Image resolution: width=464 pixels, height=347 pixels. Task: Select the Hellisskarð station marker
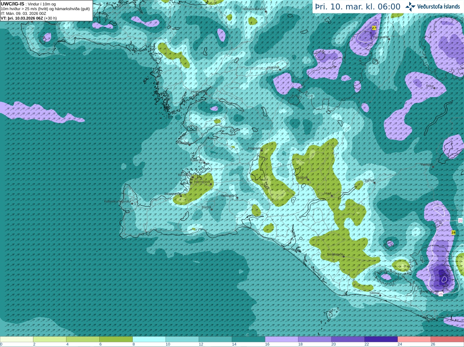click(x=237, y=198)
